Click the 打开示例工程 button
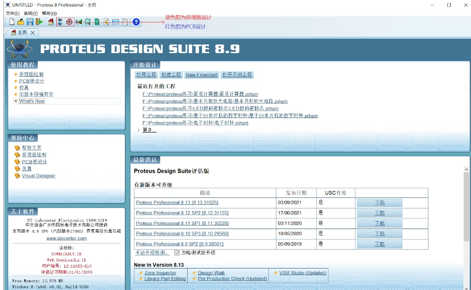 point(237,75)
